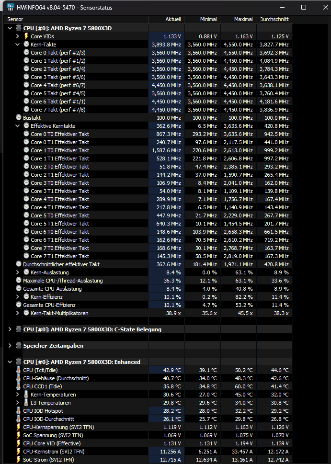331x464 pixels.
Task: Click the Maximal column header
Action: tap(239, 19)
